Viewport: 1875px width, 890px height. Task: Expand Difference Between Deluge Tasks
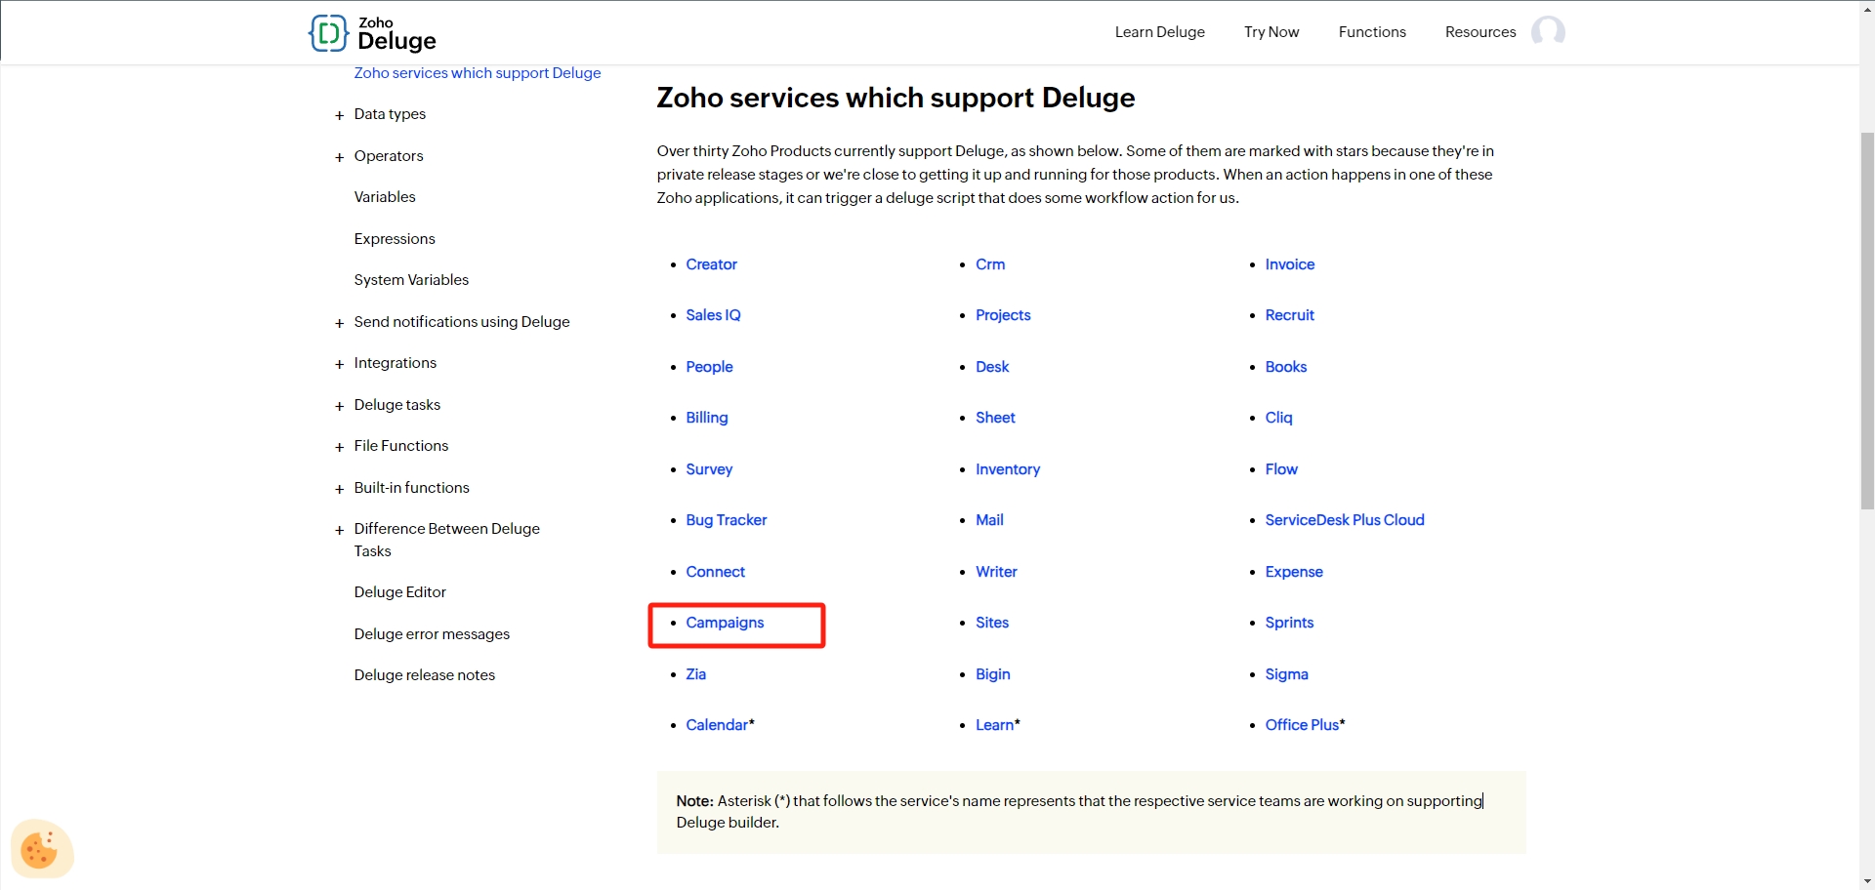(x=339, y=530)
